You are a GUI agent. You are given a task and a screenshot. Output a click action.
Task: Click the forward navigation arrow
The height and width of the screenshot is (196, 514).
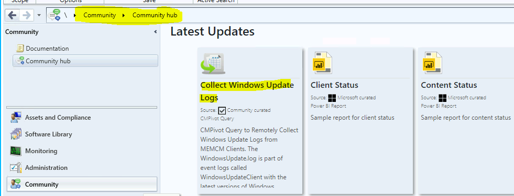27,15
